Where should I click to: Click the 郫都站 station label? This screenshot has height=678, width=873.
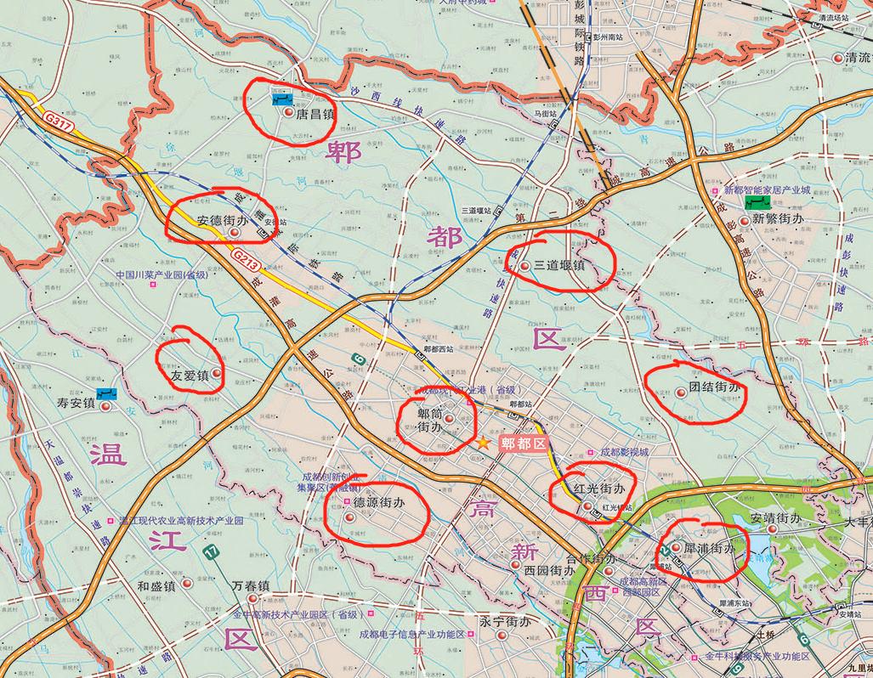(x=520, y=404)
